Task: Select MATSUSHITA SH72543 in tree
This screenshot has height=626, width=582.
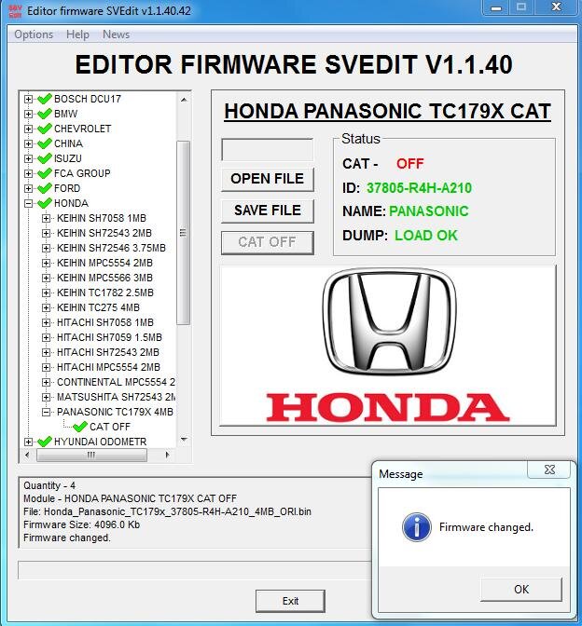Action: pos(116,397)
